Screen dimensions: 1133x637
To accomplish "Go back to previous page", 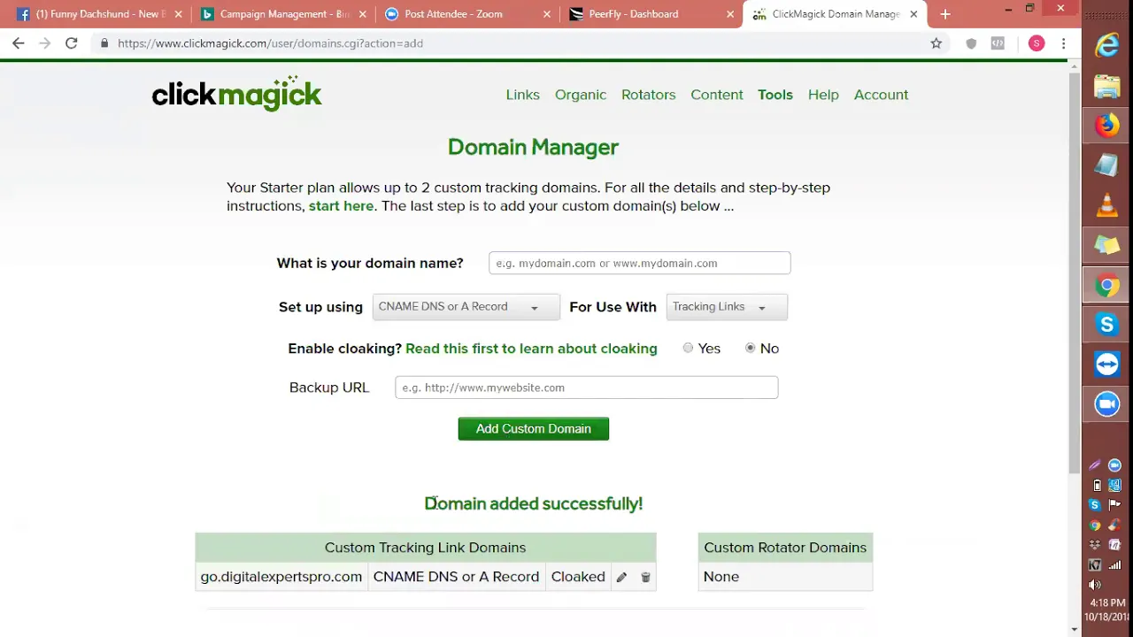I will pos(19,43).
